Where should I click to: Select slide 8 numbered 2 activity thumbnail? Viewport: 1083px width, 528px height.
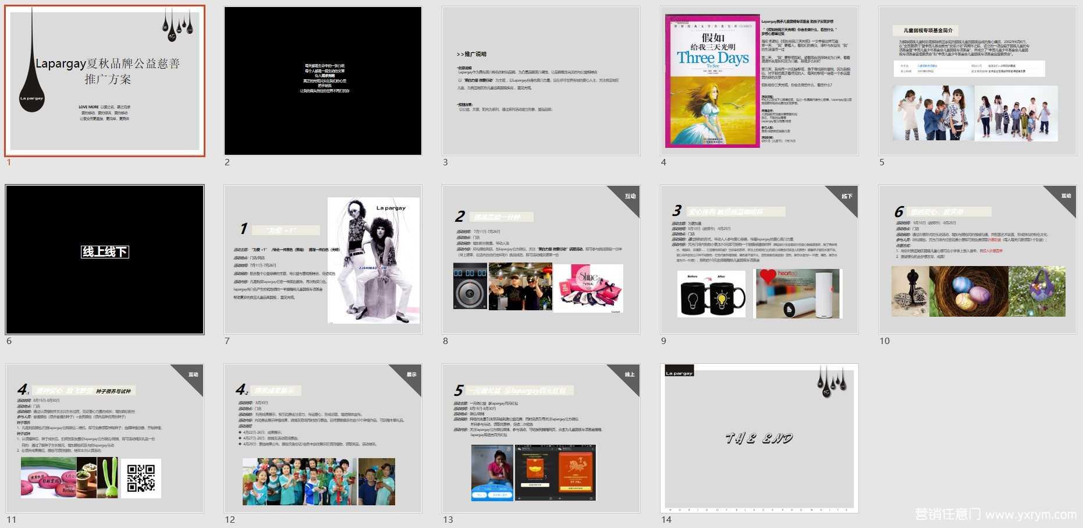(541, 260)
